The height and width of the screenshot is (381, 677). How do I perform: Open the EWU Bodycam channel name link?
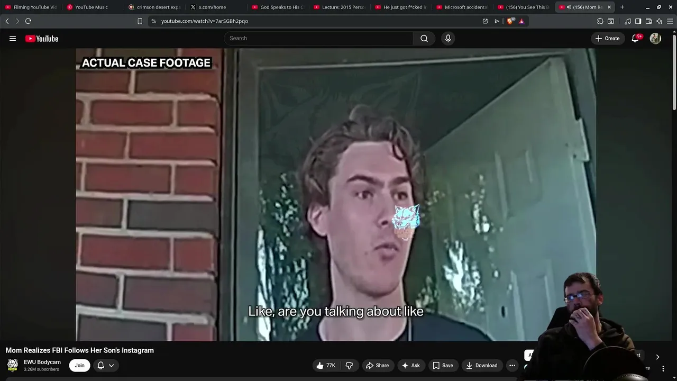click(x=42, y=362)
